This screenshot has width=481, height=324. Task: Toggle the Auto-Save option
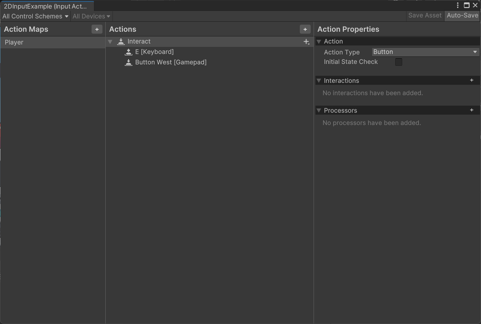[x=462, y=16]
